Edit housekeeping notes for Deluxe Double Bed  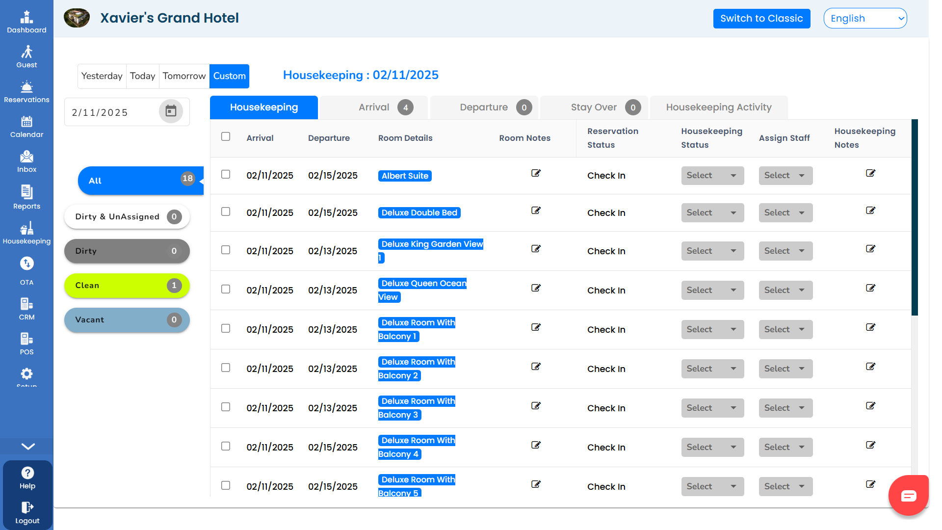point(870,211)
